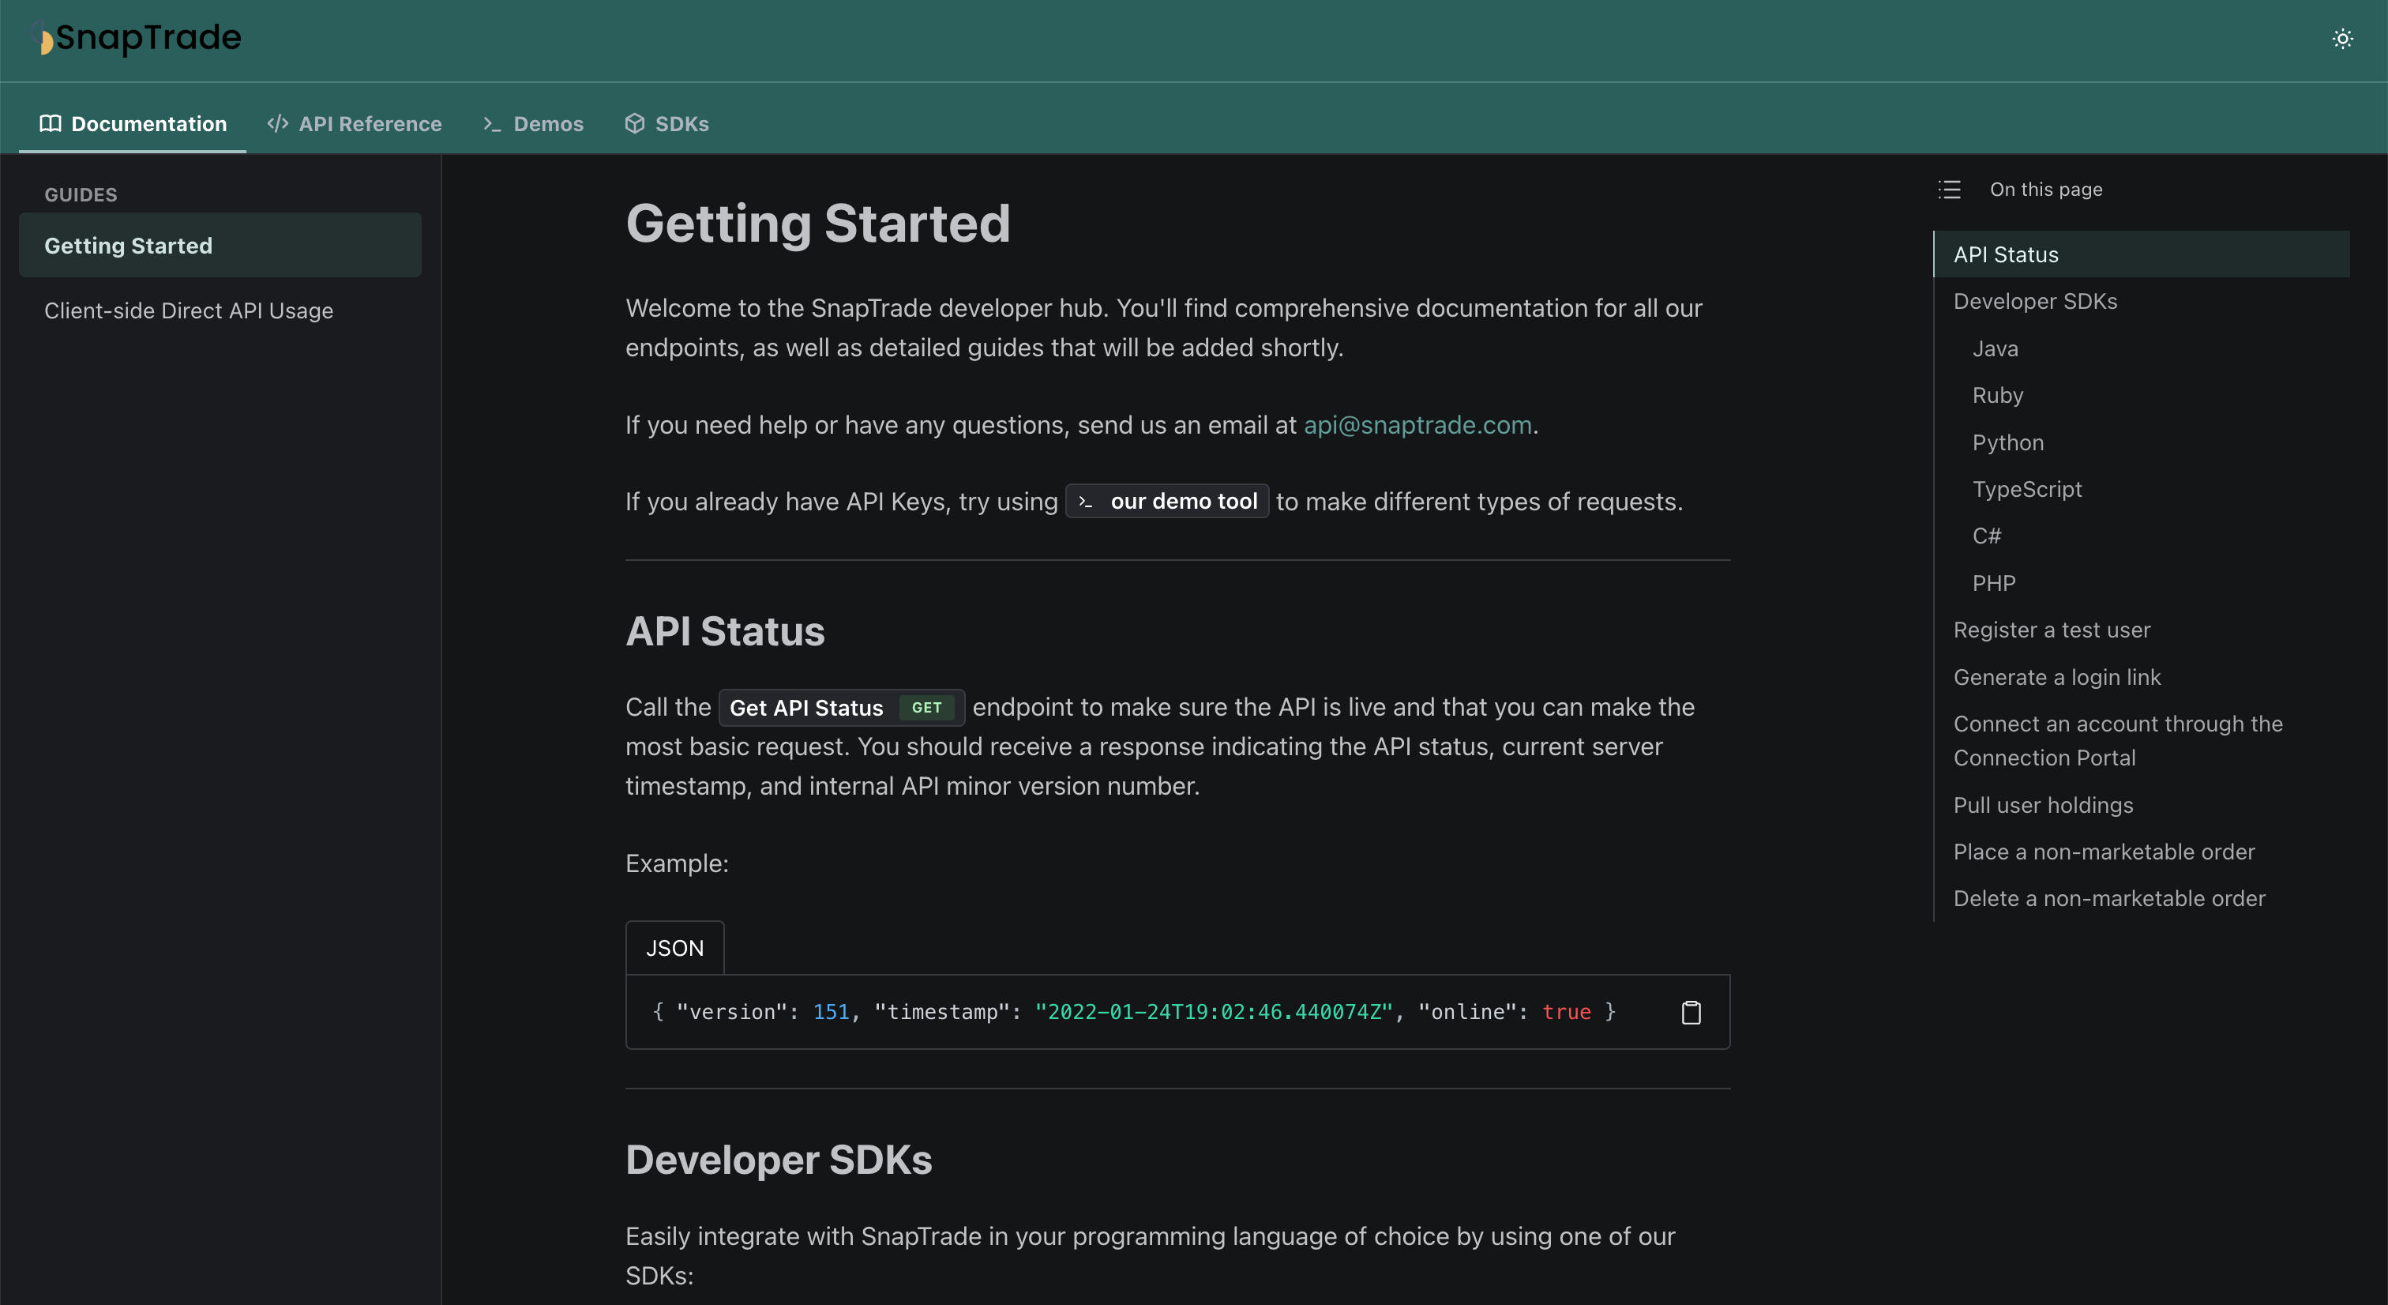Image resolution: width=2388 pixels, height=1305 pixels.
Task: Copy JSON code with clipboard icon
Action: point(1691,1012)
